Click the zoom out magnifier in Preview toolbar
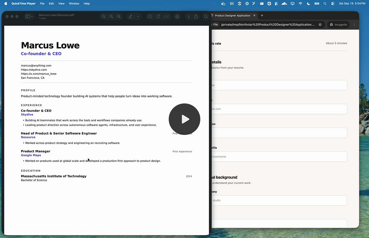This screenshot has height=238, width=369. coord(103,16)
